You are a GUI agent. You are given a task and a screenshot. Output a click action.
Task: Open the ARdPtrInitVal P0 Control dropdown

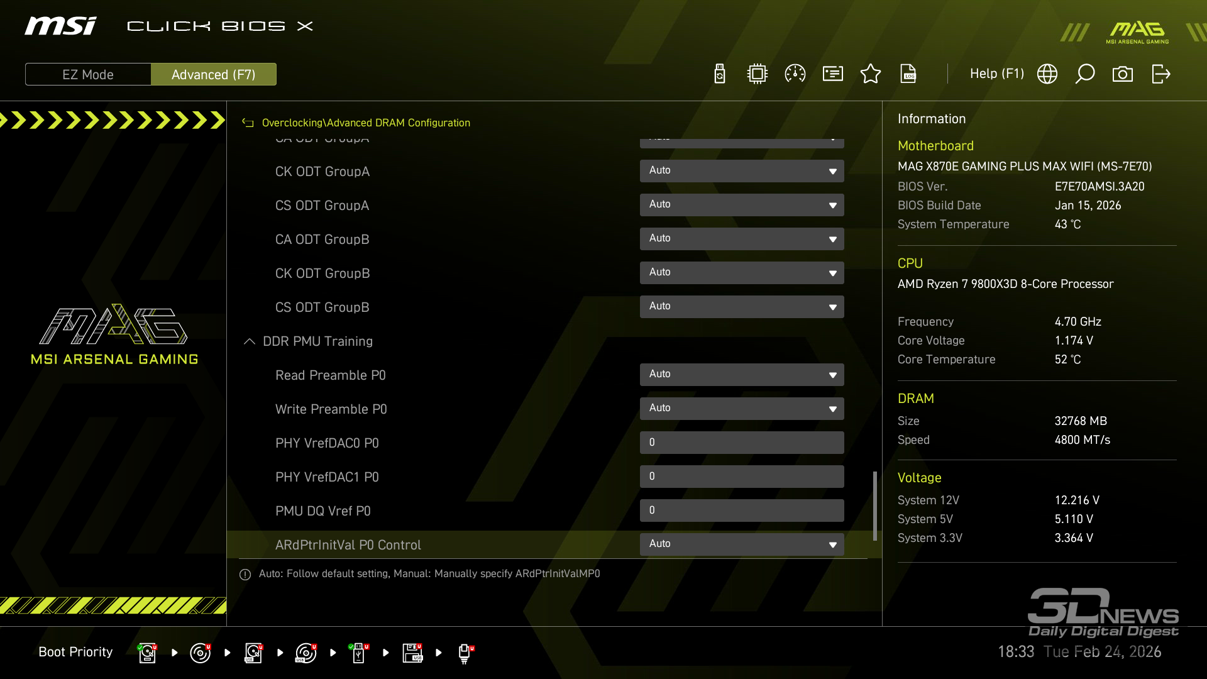(x=742, y=544)
